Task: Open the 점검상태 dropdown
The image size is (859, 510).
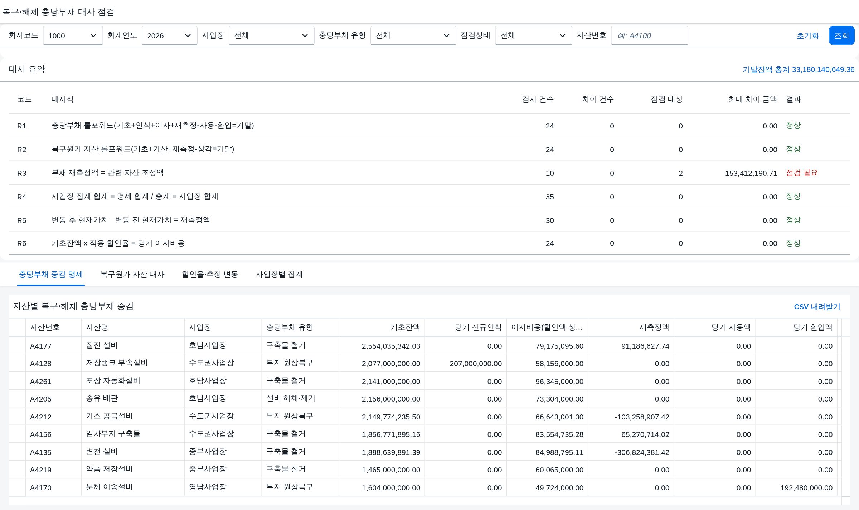Action: pos(533,35)
